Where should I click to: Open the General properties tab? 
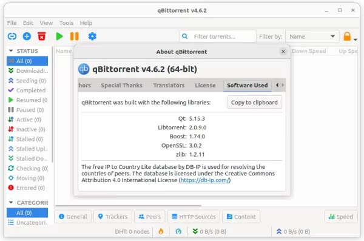tap(73, 217)
